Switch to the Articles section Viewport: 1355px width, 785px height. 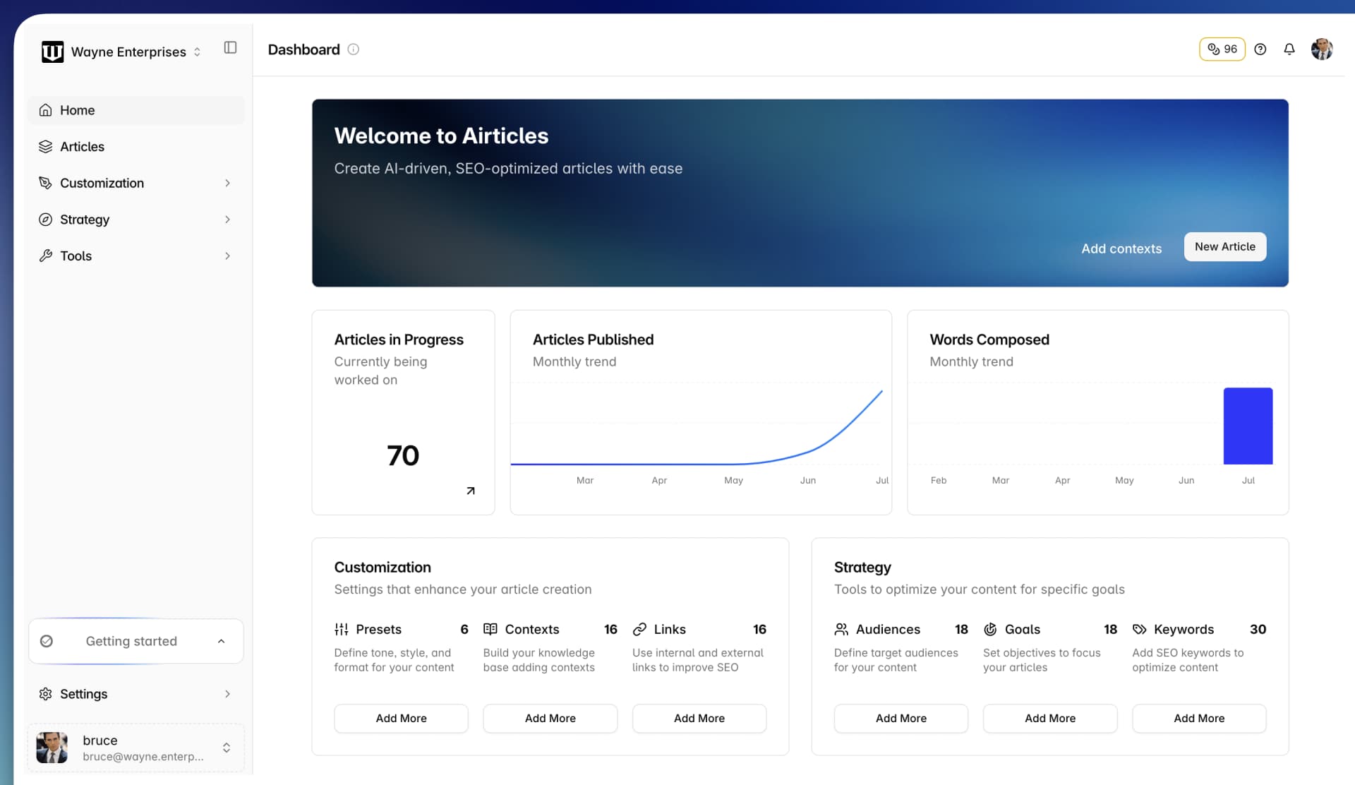pos(83,146)
